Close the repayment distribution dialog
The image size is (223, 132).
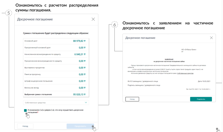pyautogui.click(x=93, y=19)
